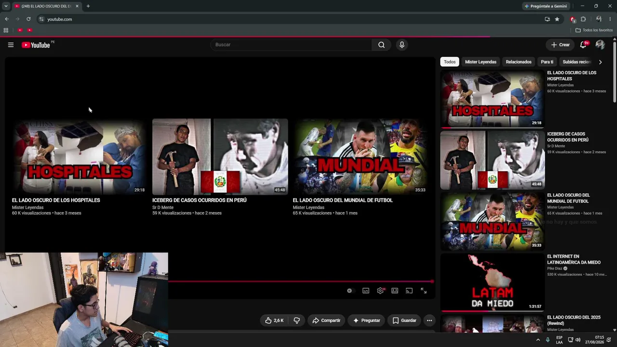The height and width of the screenshot is (347, 617).
Task: Open Todos los favoritos bookmarks folder
Action: pyautogui.click(x=594, y=30)
